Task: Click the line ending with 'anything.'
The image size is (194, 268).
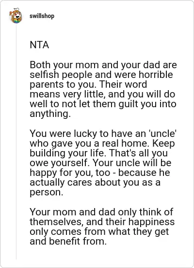Action: pyautogui.click(x=50, y=114)
